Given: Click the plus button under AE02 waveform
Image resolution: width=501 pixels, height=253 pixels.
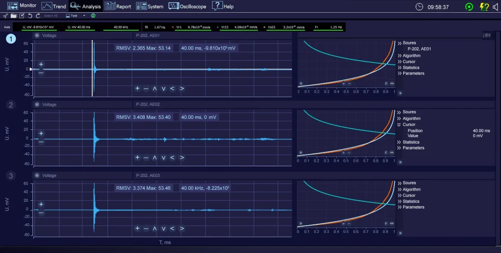Looking at the screenshot, I should click(137, 157).
